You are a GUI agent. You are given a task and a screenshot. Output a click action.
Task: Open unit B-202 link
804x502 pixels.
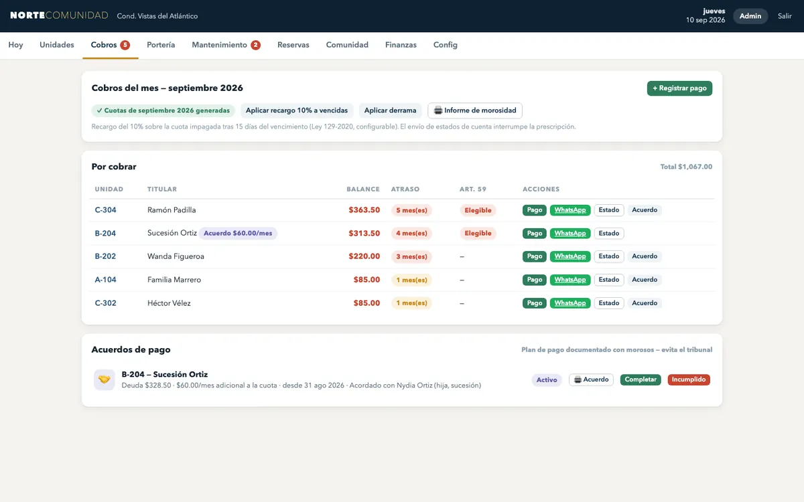(x=106, y=256)
